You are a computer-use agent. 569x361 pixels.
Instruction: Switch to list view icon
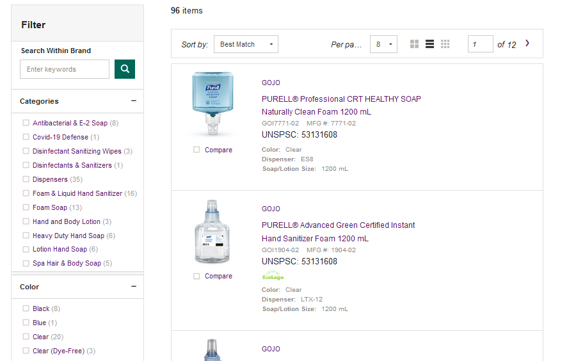[x=429, y=44]
